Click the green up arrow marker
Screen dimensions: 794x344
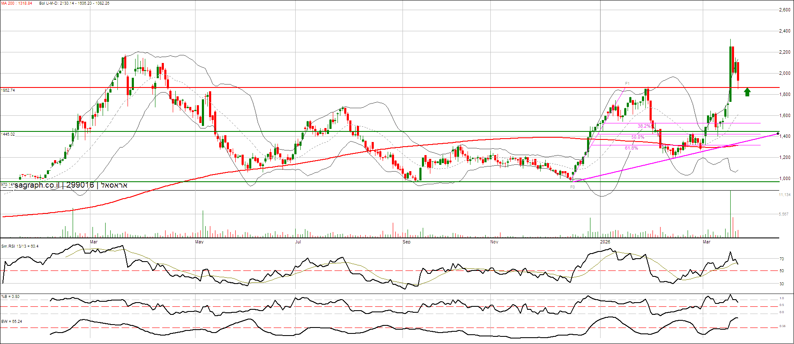(x=747, y=92)
